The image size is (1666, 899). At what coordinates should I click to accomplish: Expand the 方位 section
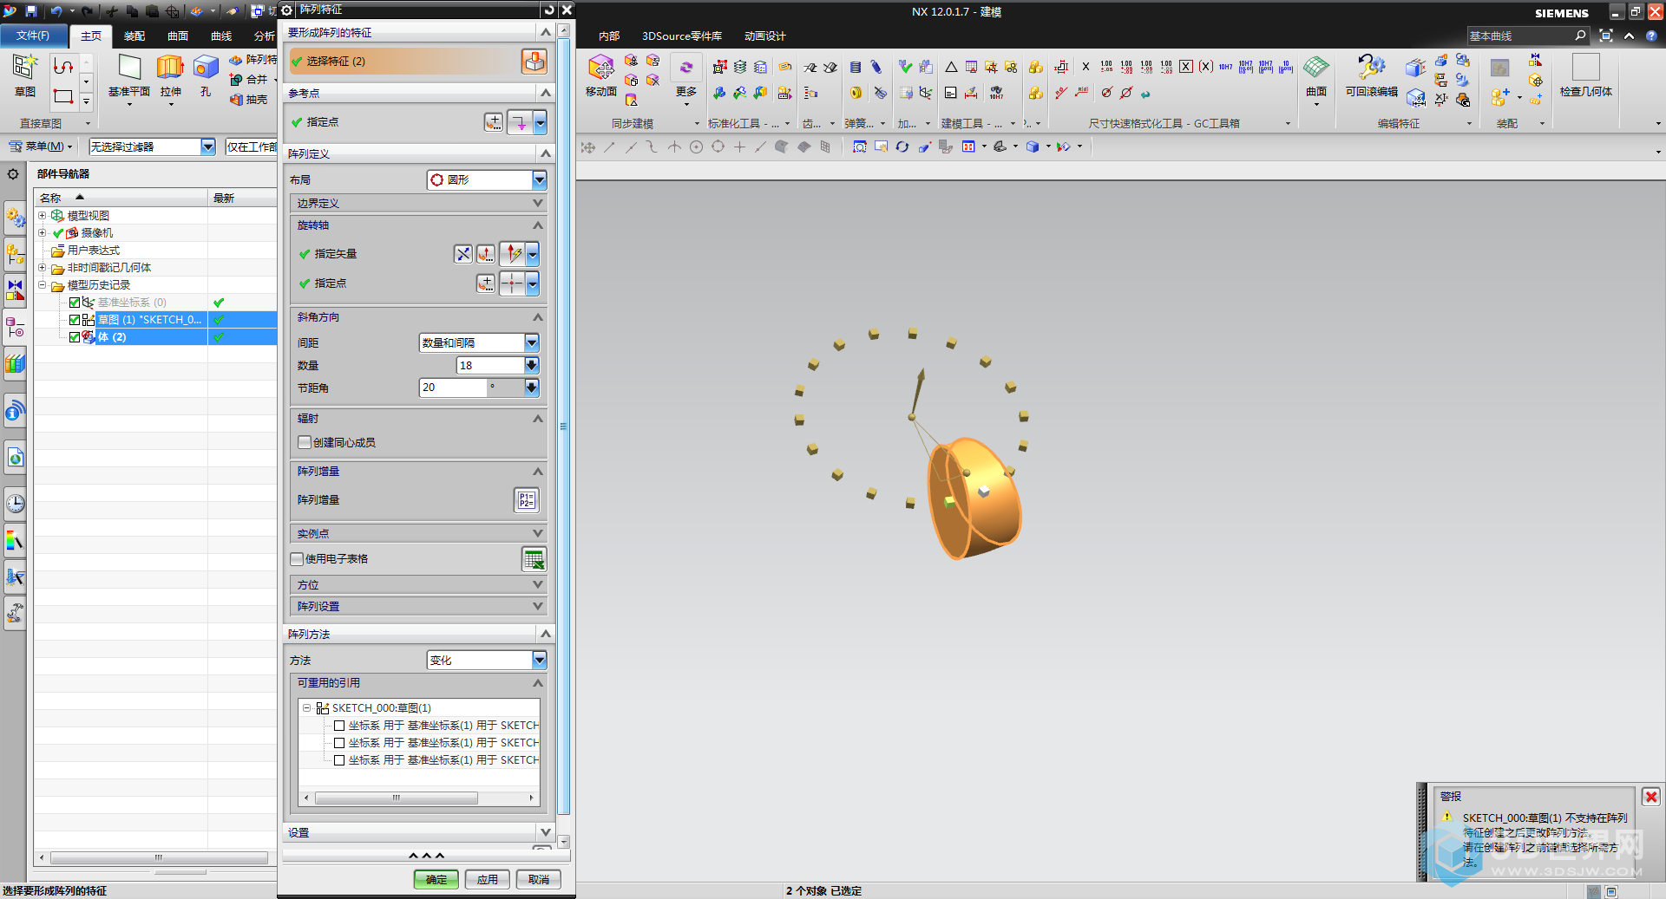click(x=418, y=584)
